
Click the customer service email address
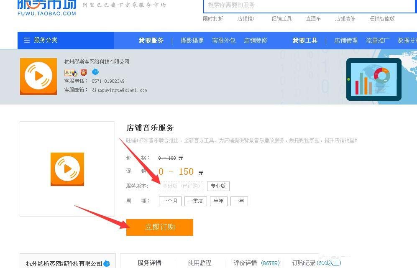coord(119,90)
